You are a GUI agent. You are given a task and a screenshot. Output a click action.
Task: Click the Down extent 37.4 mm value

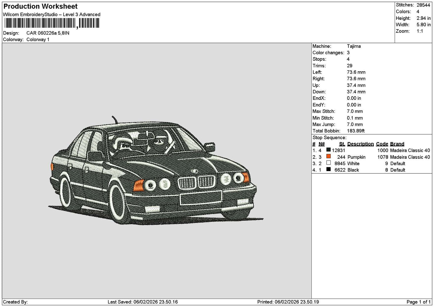(356, 92)
